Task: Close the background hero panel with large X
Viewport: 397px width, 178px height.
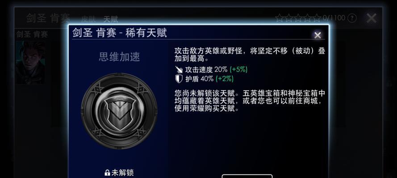Action: coord(372,18)
